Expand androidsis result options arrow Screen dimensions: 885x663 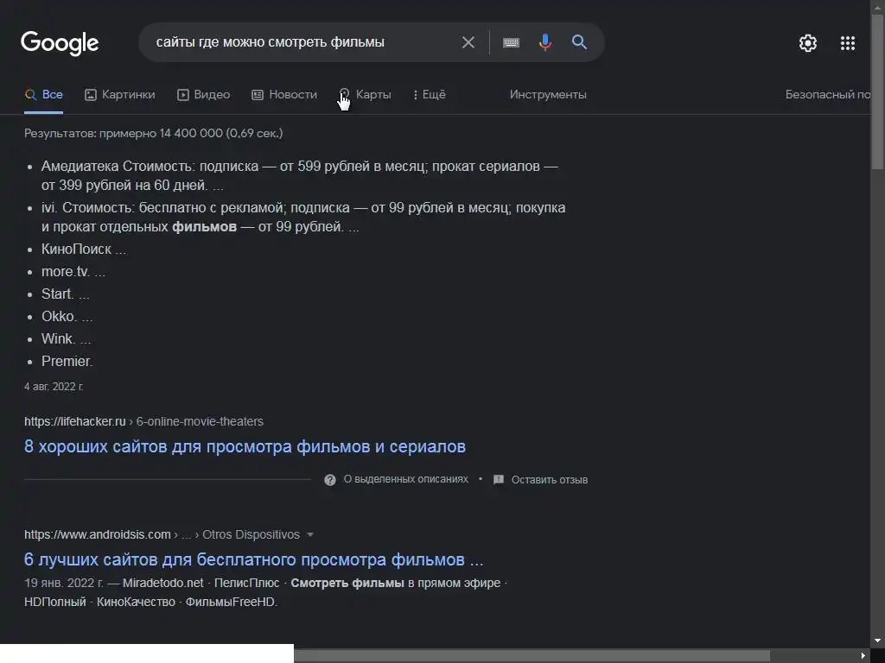pyautogui.click(x=310, y=534)
